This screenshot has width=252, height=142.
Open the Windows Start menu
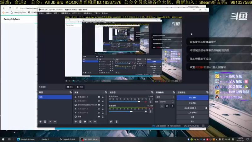[x=3, y=139]
